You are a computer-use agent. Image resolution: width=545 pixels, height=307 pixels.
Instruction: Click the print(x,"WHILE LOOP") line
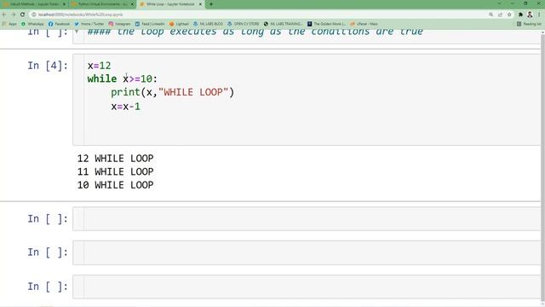172,93
